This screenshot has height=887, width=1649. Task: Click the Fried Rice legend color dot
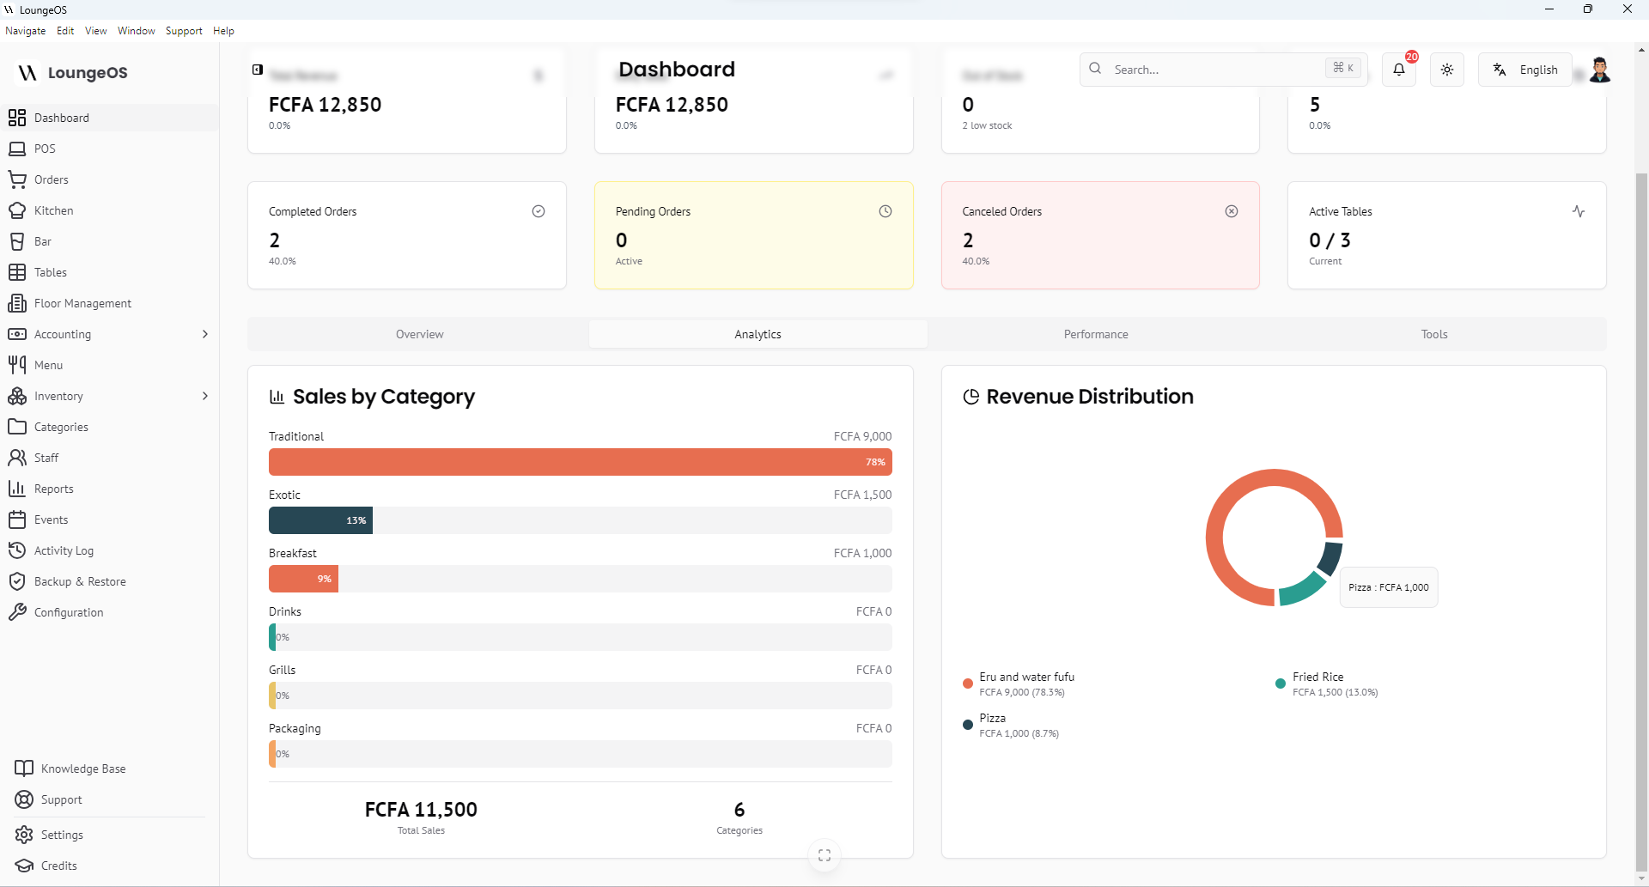[x=1281, y=683]
